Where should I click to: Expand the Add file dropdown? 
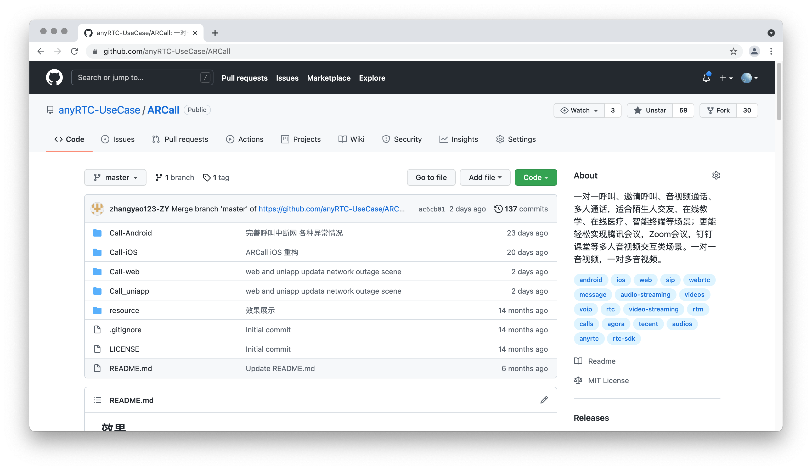(485, 177)
